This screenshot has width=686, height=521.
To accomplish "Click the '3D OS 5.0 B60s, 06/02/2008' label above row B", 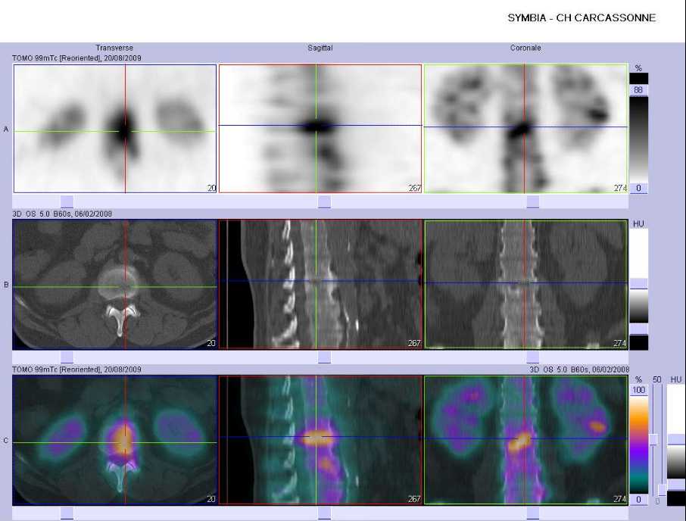I will pos(62,214).
